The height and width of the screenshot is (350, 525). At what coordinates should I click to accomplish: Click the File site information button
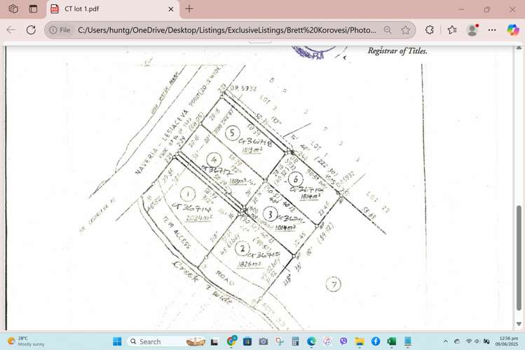(x=60, y=30)
